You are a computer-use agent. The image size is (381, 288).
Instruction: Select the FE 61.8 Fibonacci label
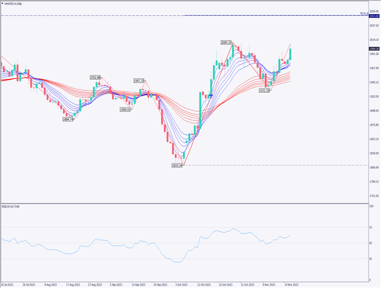[364, 12]
